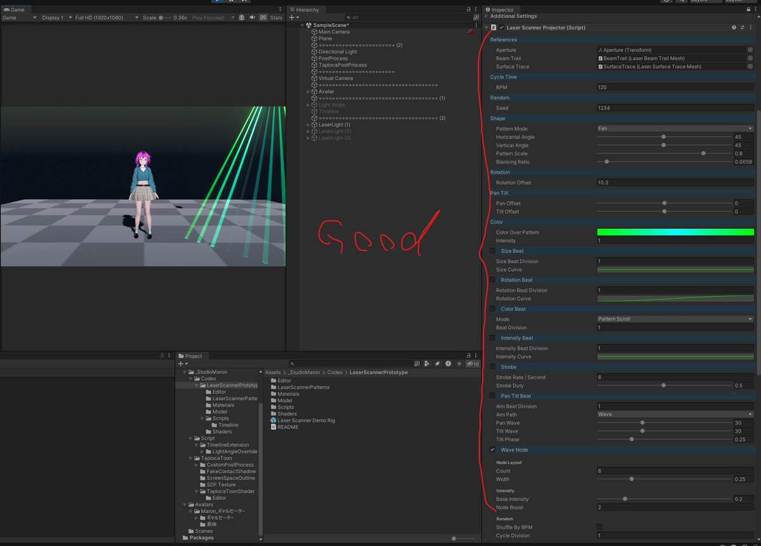761x546 pixels.
Task: Toggle Stats button in Game view
Action: click(x=276, y=18)
